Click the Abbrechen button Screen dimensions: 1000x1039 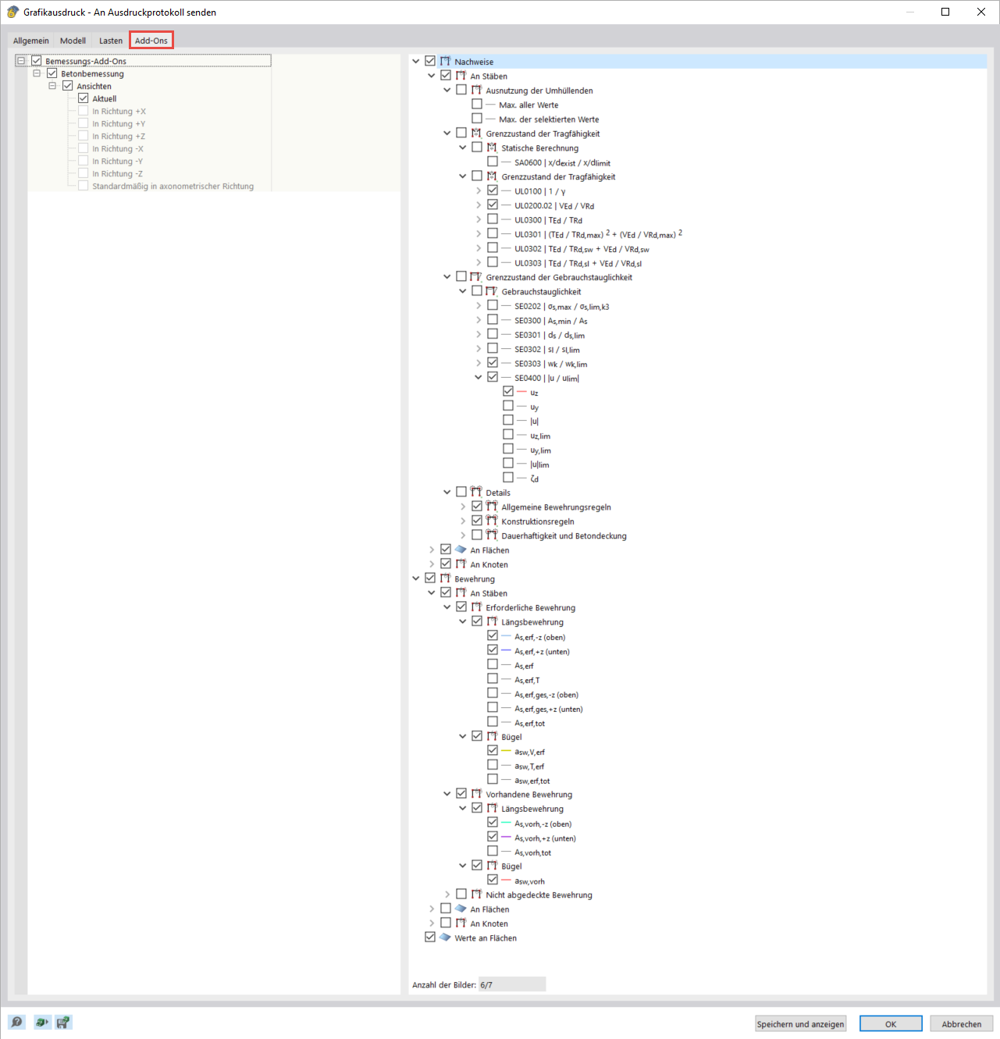pyautogui.click(x=961, y=1023)
